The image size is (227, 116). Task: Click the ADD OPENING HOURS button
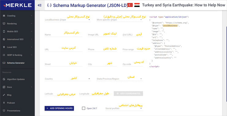click(59, 108)
